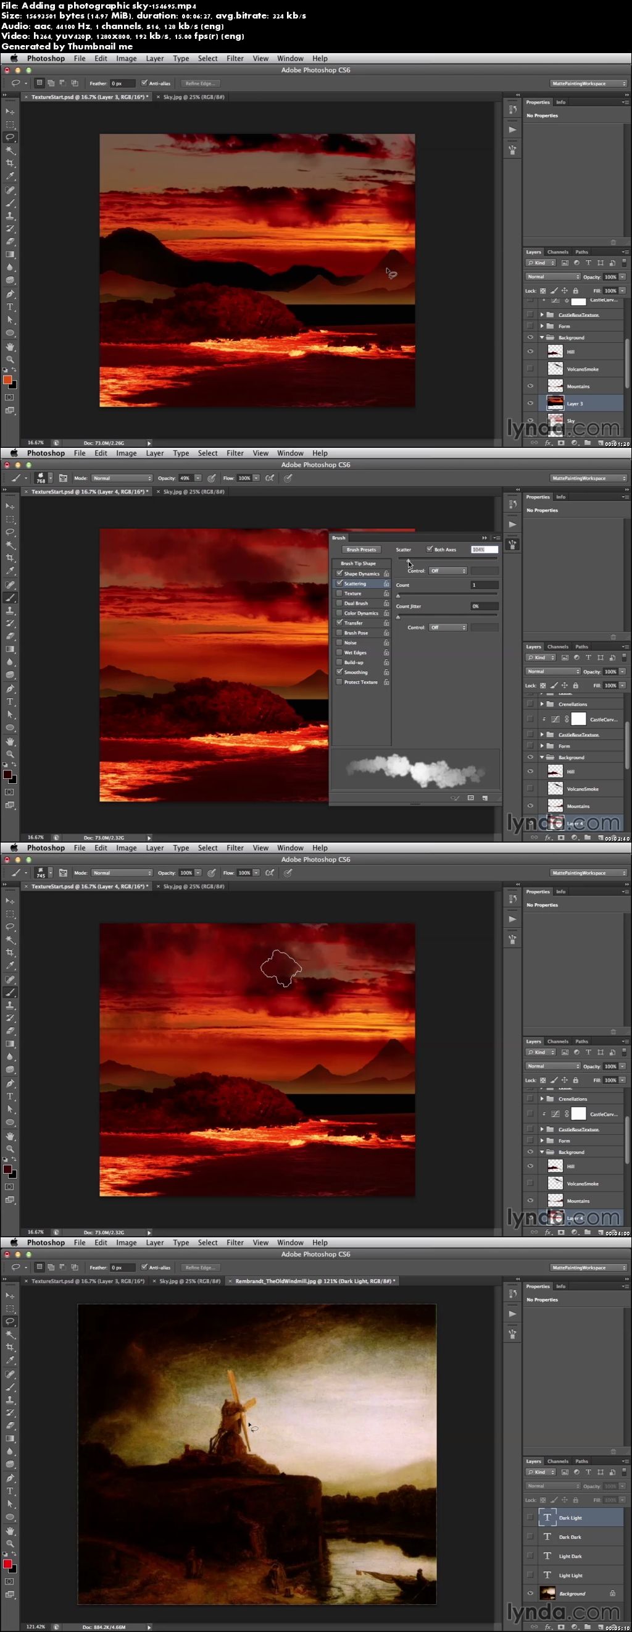Toggle Anti-alias checkbox in the 00:01:20 frame
This screenshot has height=1632, width=632.
tap(144, 83)
